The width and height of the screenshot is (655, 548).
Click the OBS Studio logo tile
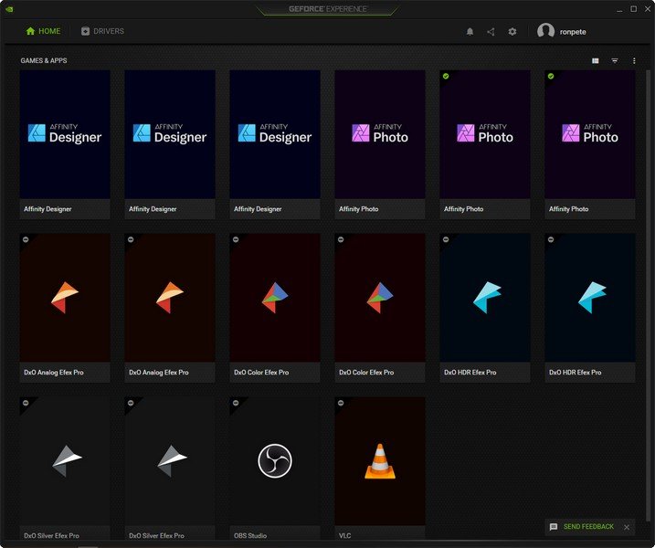click(275, 460)
